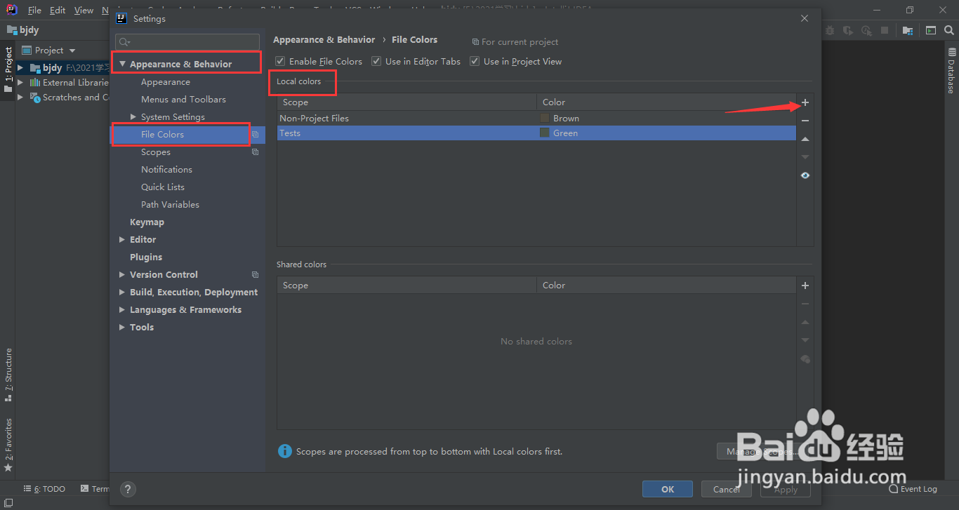Select Scopes settings page
The image size is (959, 510).
(156, 152)
